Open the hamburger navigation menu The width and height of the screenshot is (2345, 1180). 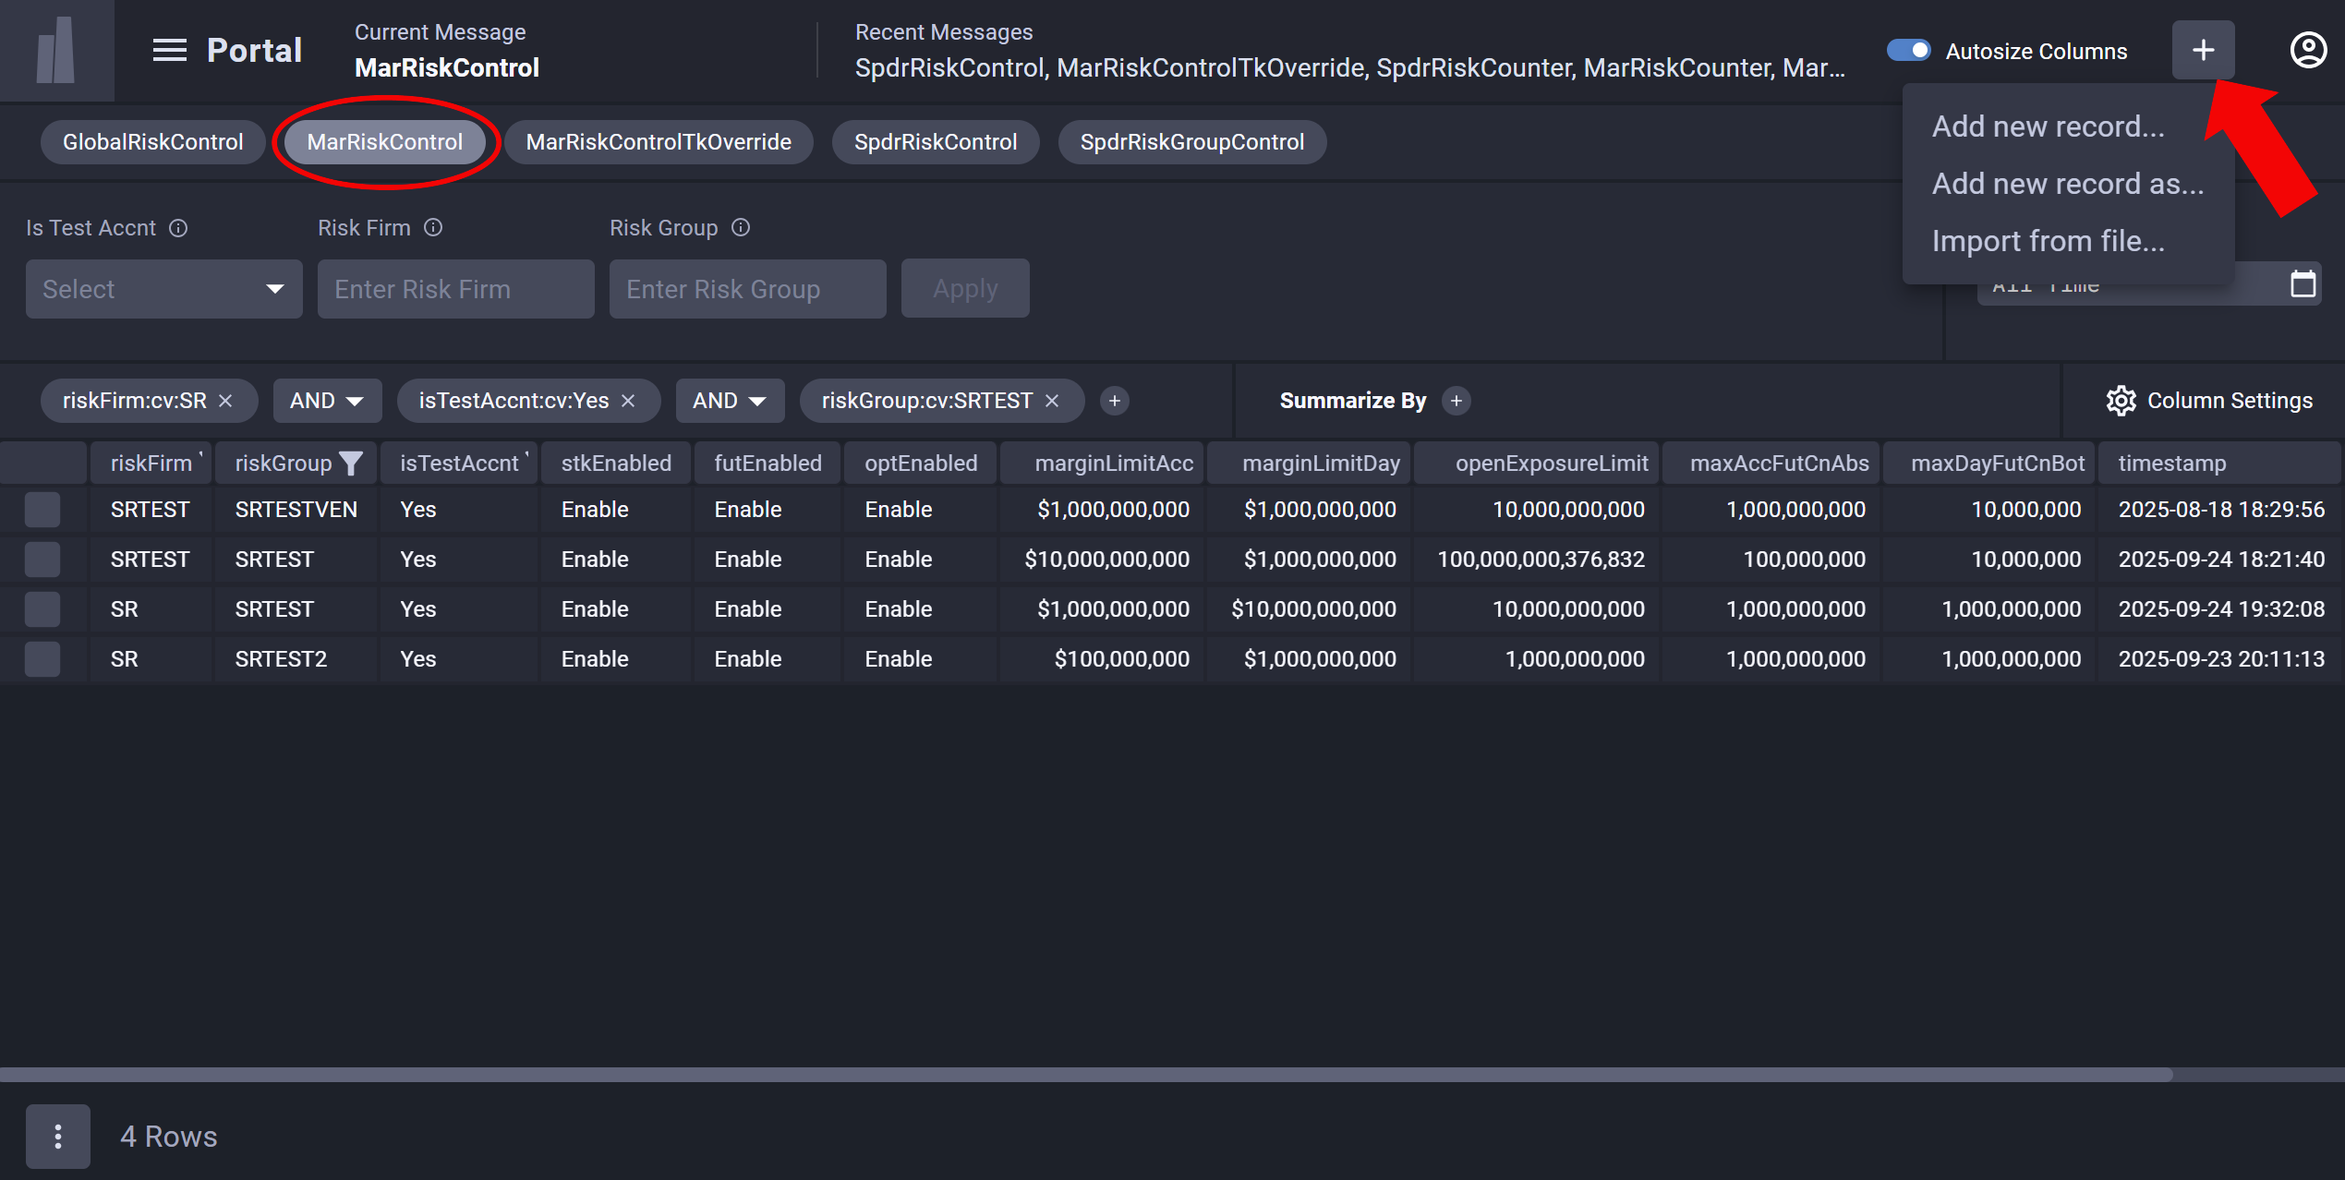pos(169,50)
